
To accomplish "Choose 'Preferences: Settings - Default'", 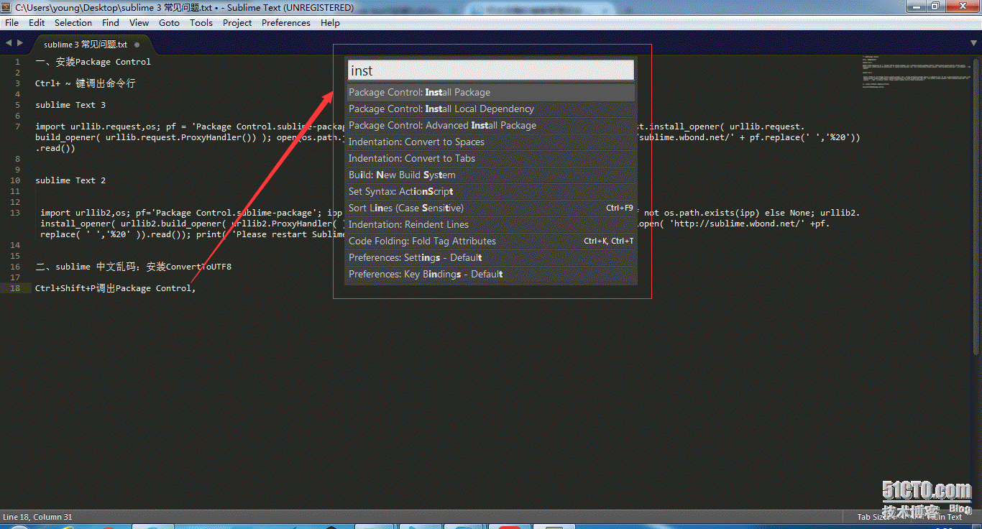I will [x=491, y=257].
